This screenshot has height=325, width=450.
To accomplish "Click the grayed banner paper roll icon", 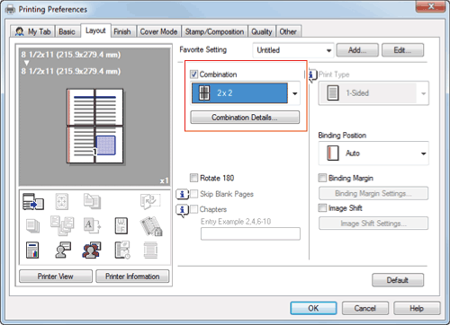I will pyautogui.click(x=150, y=250).
